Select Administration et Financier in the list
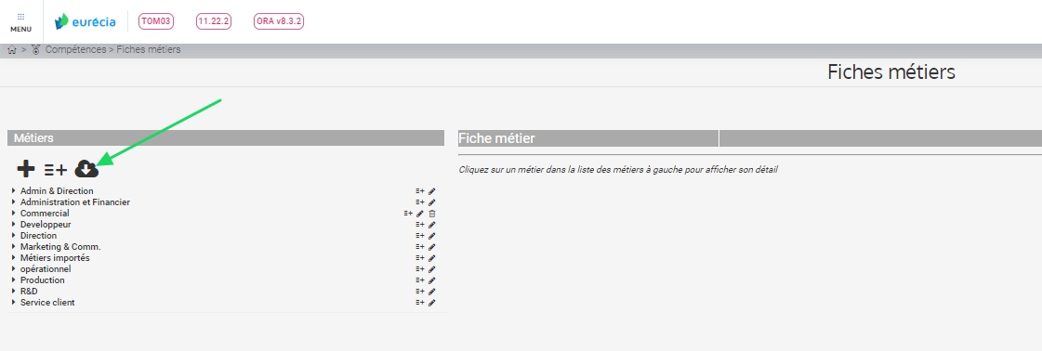This screenshot has width=1042, height=351. point(75,202)
